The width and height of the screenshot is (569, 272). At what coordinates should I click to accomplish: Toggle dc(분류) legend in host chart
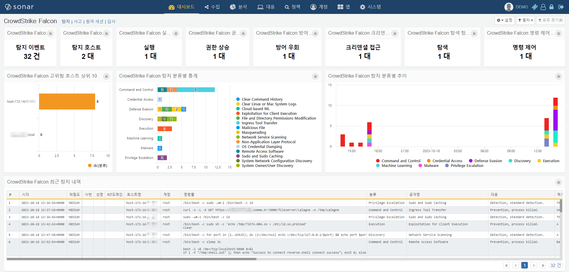[x=98, y=165]
